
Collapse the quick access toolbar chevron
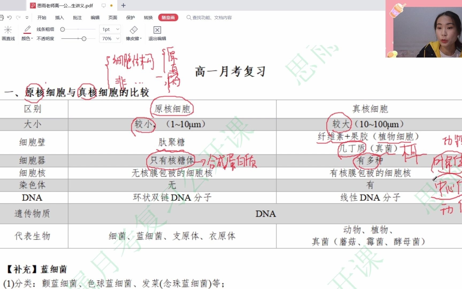[x=27, y=17]
